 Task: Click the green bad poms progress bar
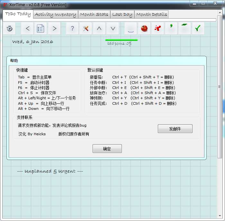(x=122, y=40)
